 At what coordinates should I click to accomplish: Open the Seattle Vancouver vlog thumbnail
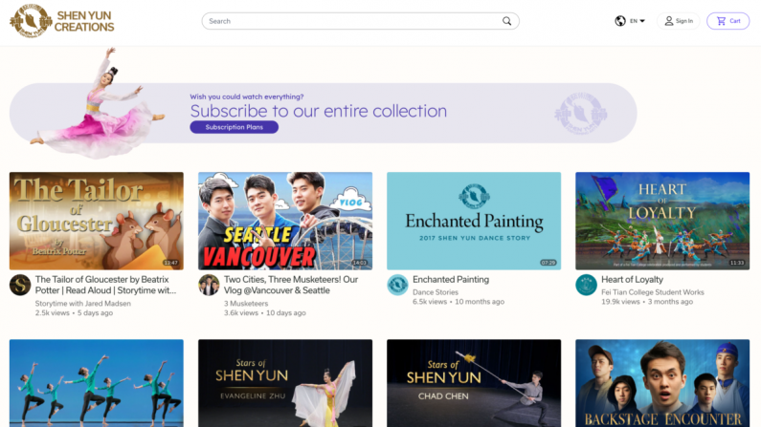coord(285,221)
